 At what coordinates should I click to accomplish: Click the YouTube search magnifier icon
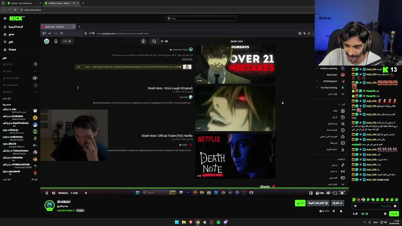pyautogui.click(x=154, y=41)
